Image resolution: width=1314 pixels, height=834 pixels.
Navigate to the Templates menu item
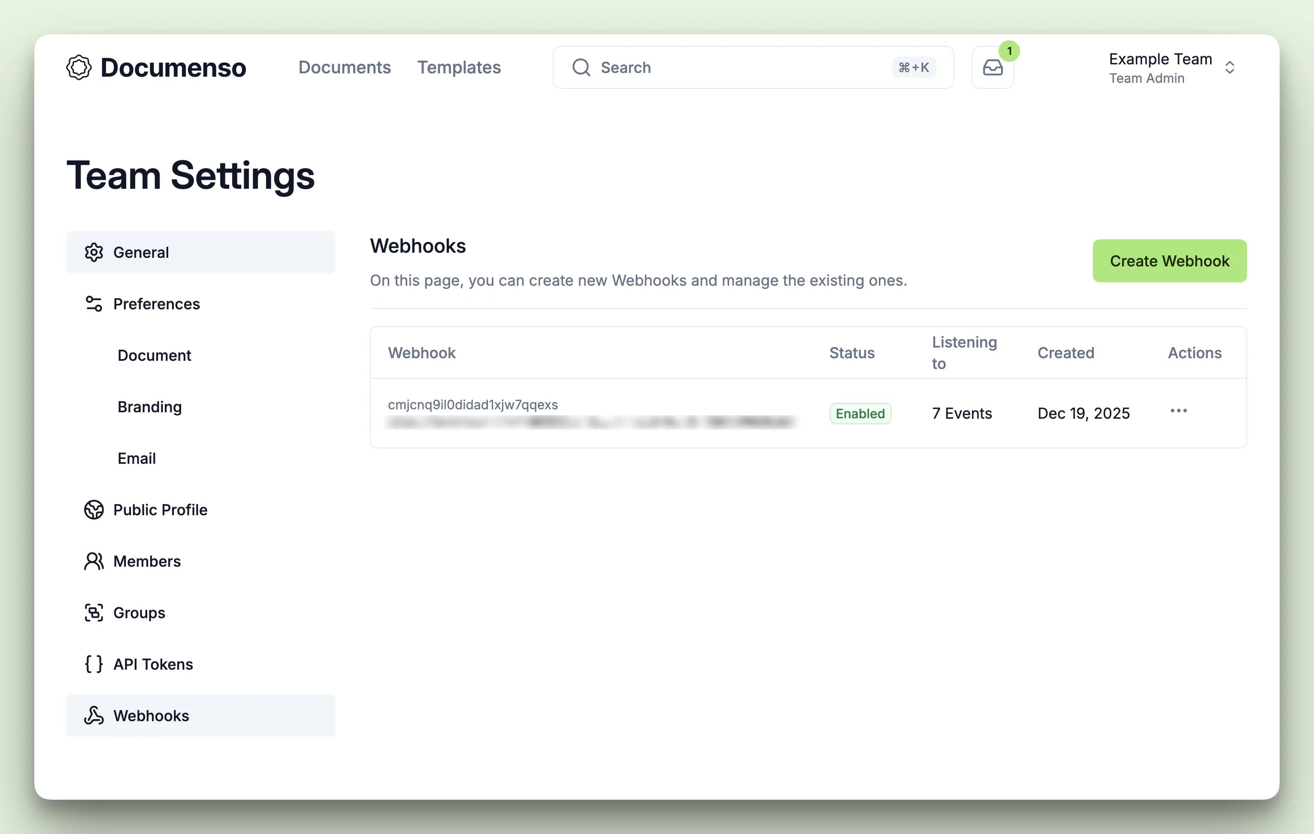click(459, 67)
